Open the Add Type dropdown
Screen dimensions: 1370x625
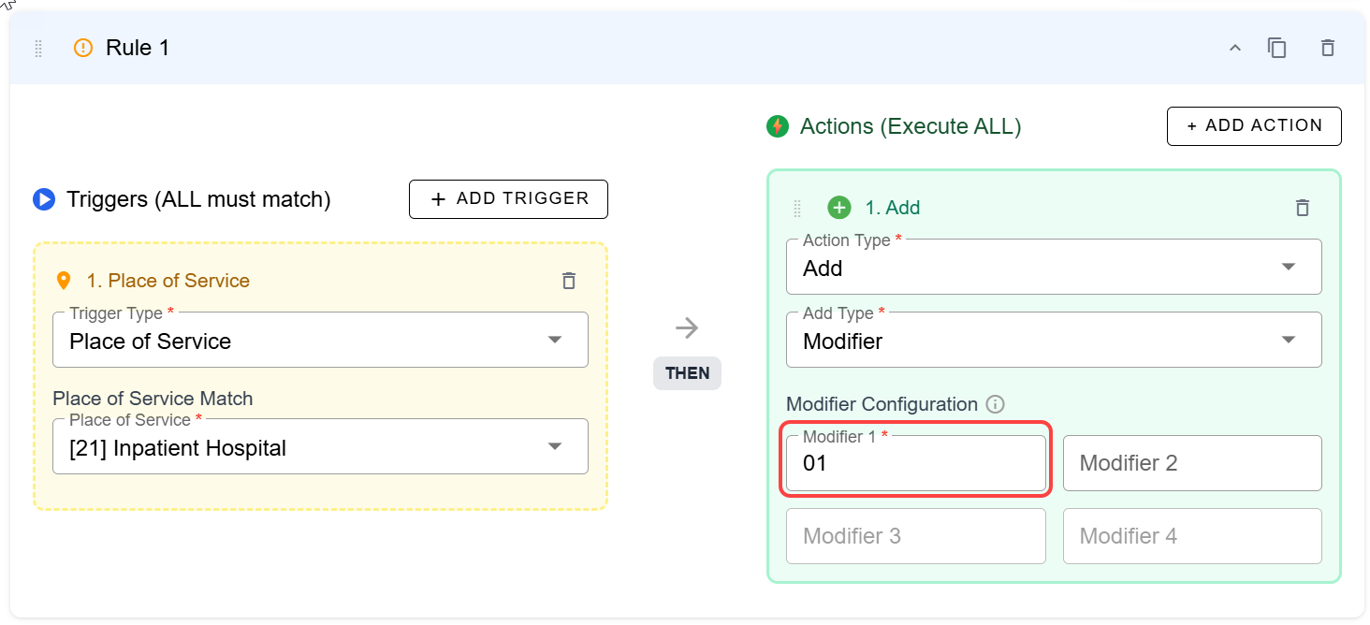pos(1053,341)
